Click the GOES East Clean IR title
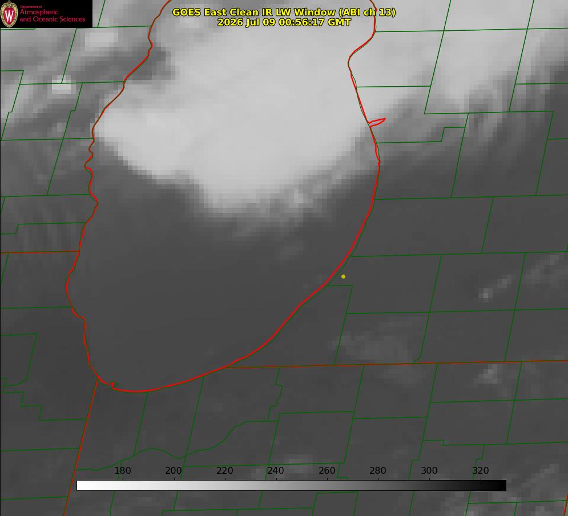The height and width of the screenshot is (516, 568). [x=284, y=12]
